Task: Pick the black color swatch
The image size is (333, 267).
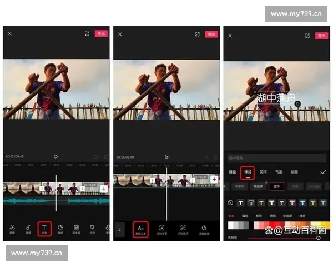Action: pyautogui.click(x=251, y=225)
